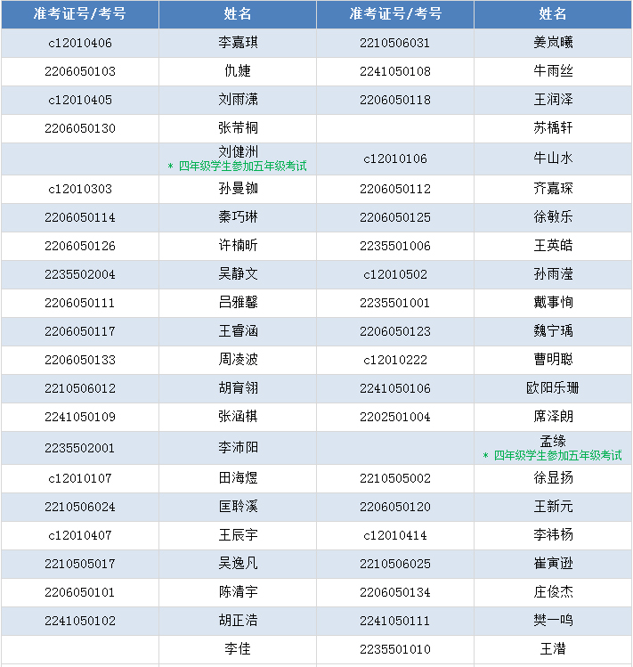
Task: Select exam number 2202501004
Action: coord(395,417)
